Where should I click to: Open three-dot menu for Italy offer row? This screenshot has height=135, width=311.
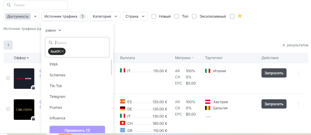(x=298, y=73)
